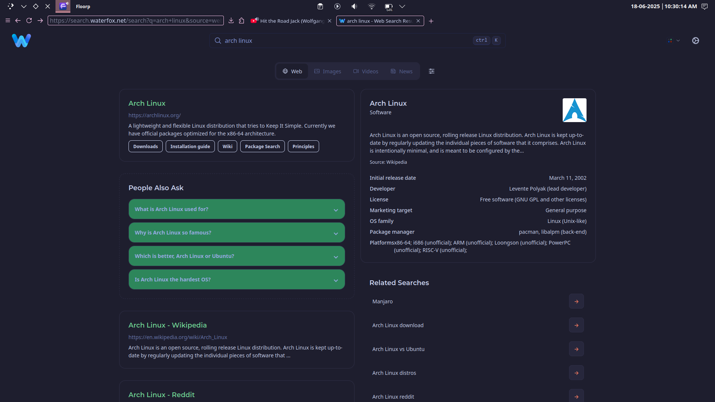
Task: Click the Manjaro related search text
Action: point(382,301)
